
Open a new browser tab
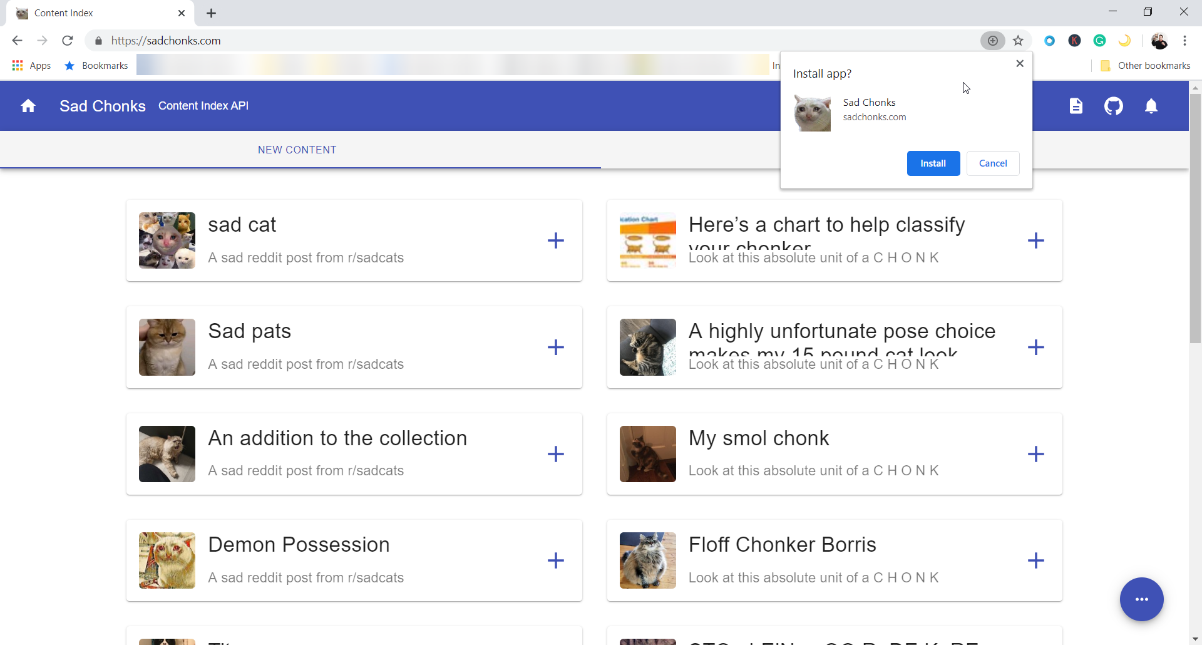pos(211,13)
